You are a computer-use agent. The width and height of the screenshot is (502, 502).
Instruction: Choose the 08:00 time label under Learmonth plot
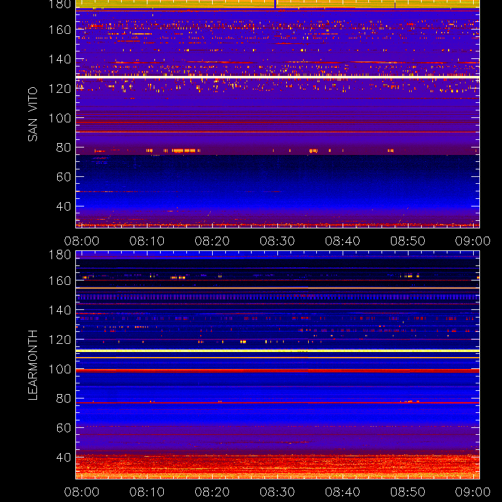[x=82, y=492]
